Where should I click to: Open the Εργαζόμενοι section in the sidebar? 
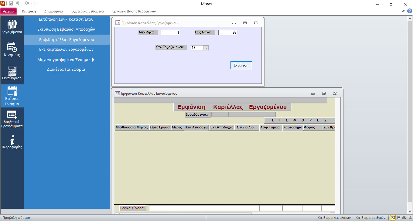click(12, 26)
